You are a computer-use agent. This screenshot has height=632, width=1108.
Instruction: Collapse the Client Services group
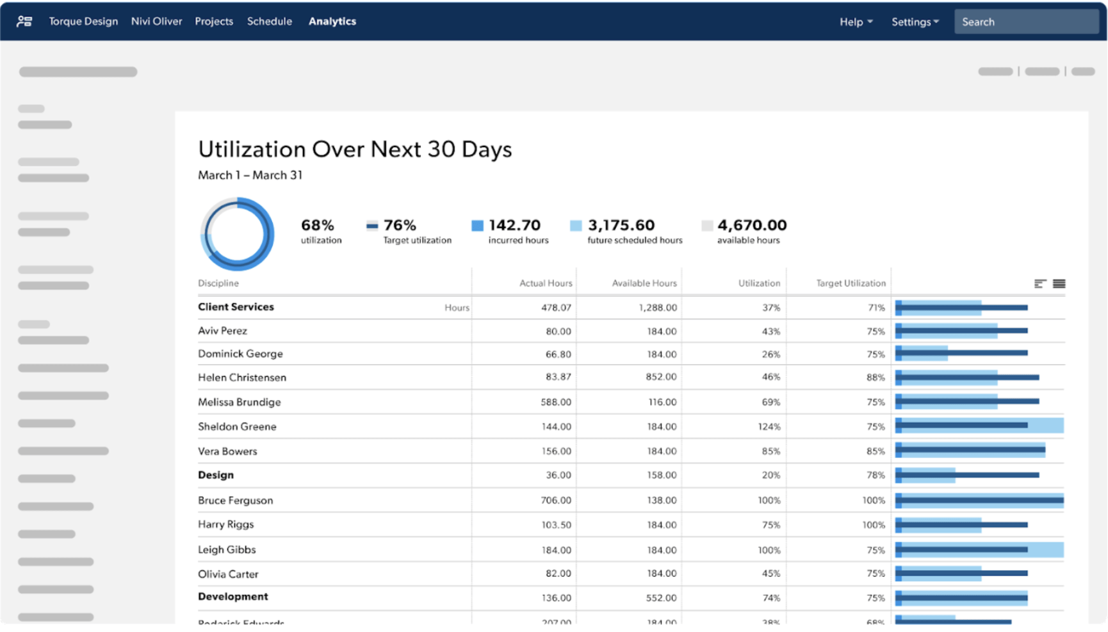[x=235, y=307]
